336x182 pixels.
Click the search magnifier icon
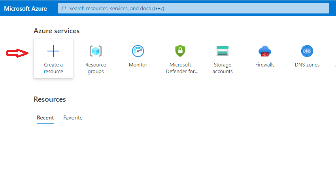point(63,8)
